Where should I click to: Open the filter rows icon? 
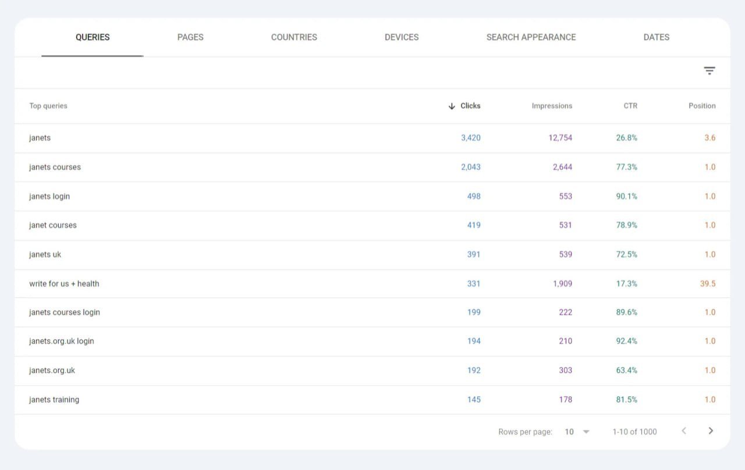[709, 71]
